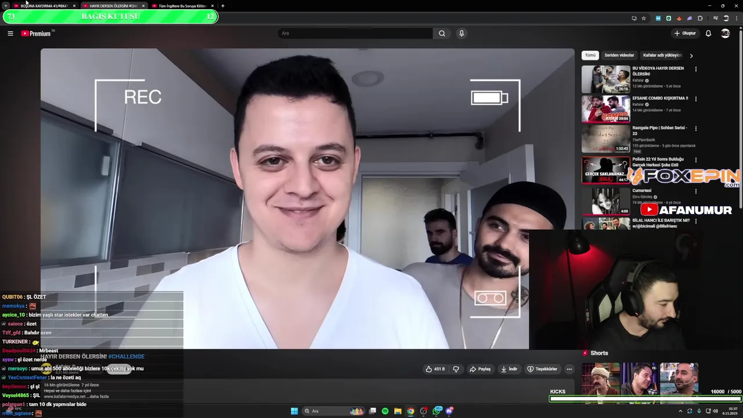Image resolution: width=743 pixels, height=418 pixels.
Task: Select Kafalar adlı yükleyici filter chip
Action: (x=662, y=55)
